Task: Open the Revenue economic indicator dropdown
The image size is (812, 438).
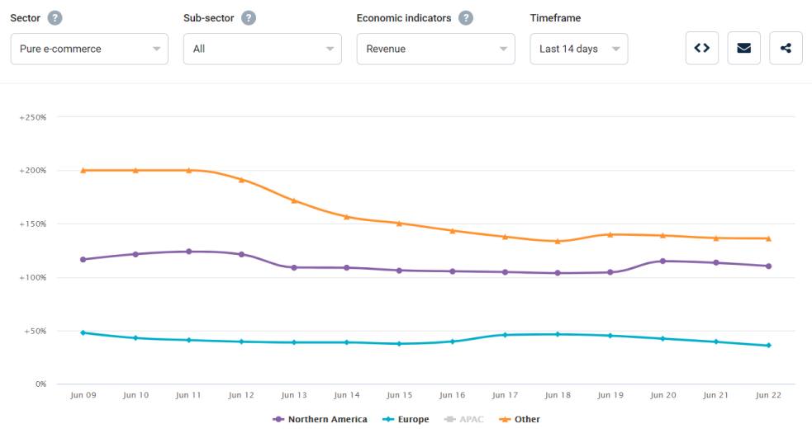Action: point(435,49)
